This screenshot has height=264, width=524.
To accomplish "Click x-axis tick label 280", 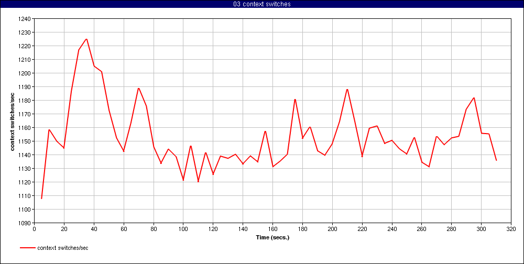I will pyautogui.click(x=452, y=229).
